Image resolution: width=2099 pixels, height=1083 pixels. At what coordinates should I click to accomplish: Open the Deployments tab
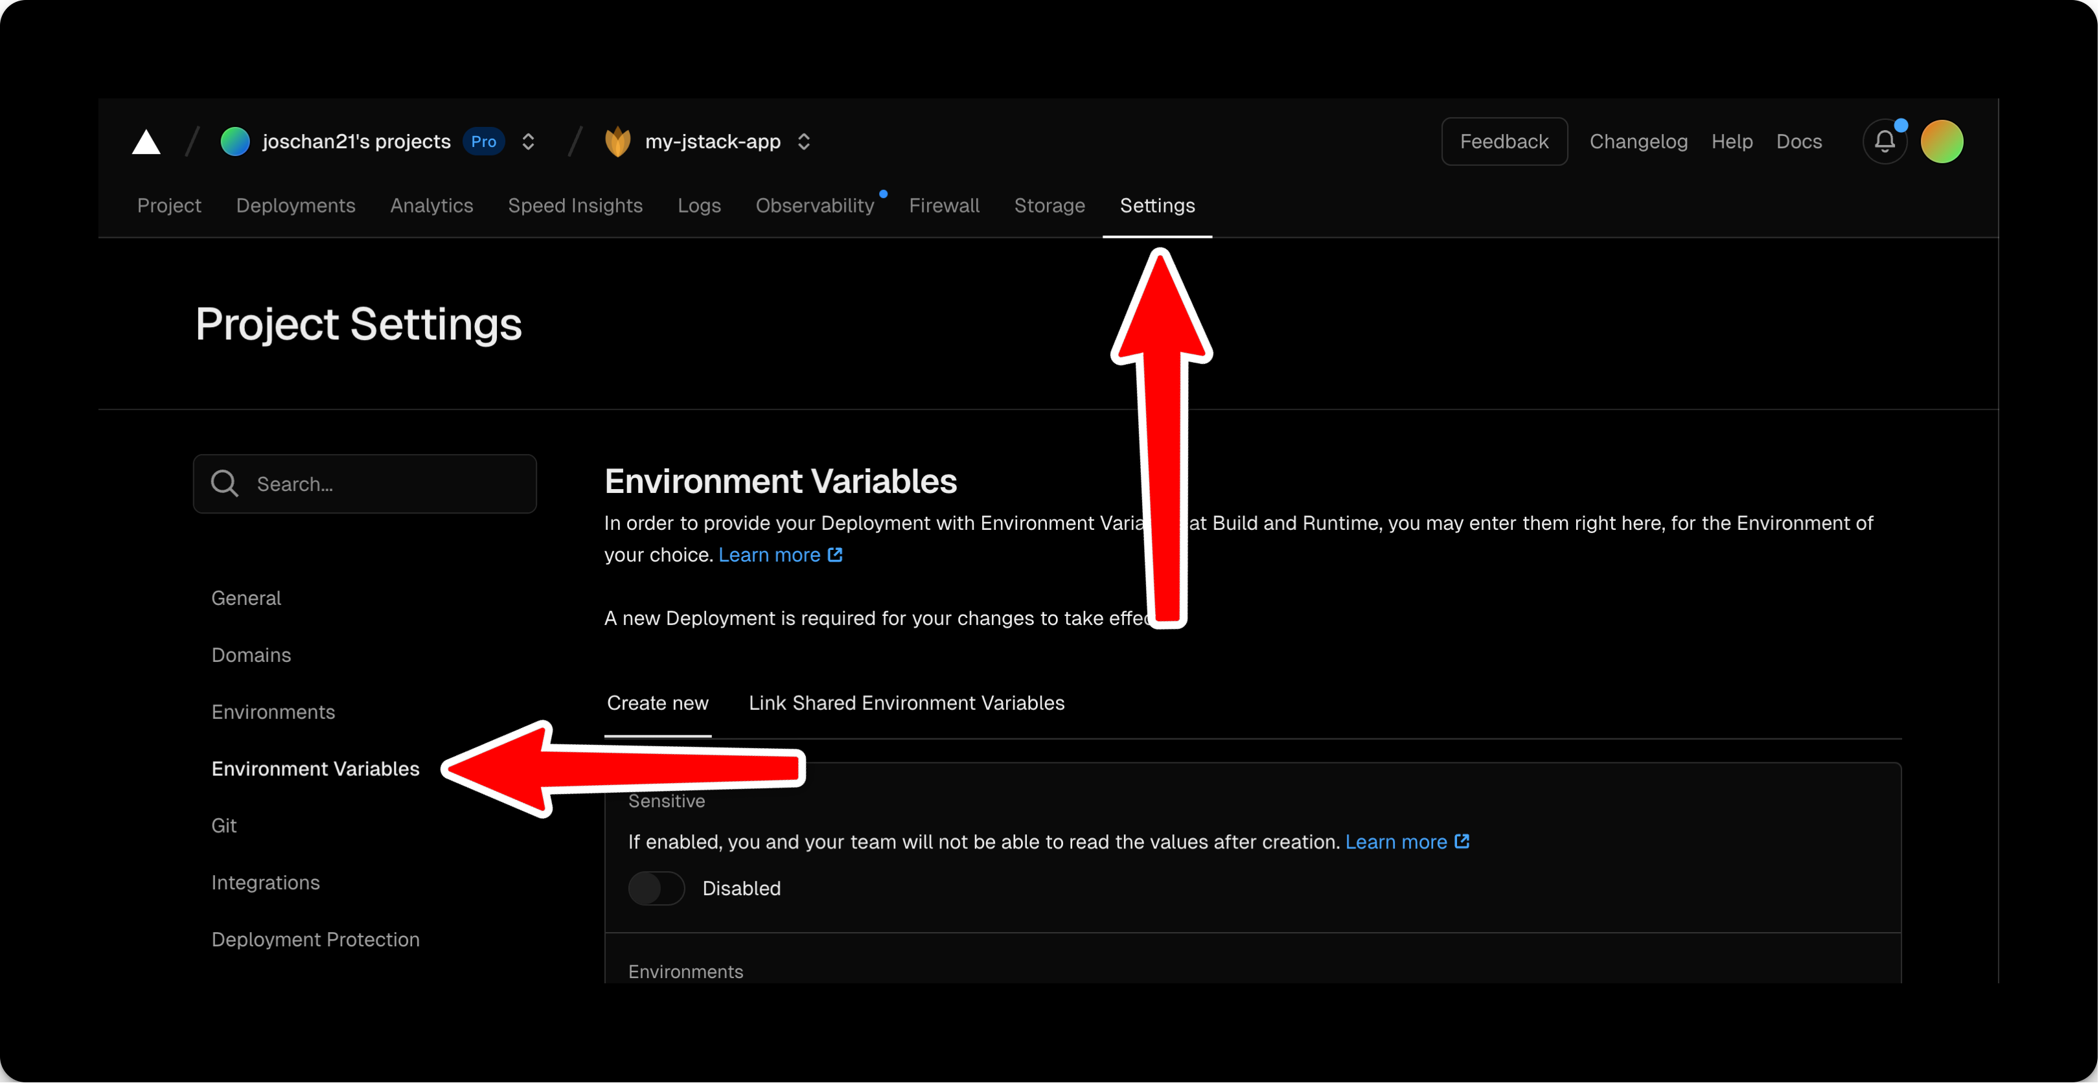coord(295,205)
